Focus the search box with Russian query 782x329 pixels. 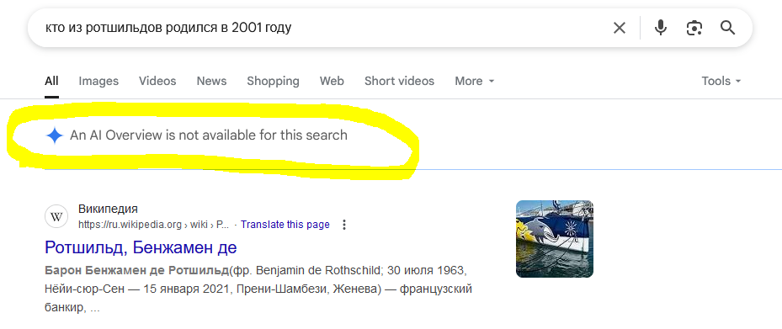coord(319,28)
